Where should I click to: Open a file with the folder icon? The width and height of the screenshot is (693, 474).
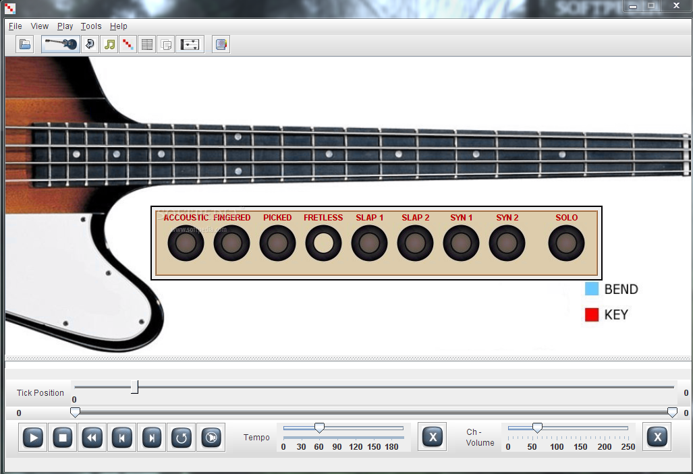[25, 45]
